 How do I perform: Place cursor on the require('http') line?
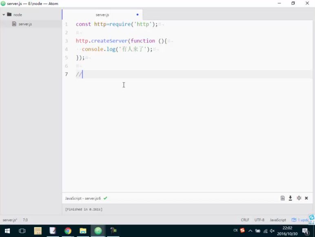tap(117, 24)
